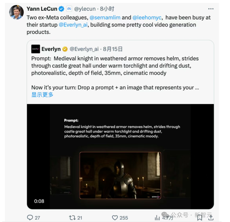This screenshot has height=222, width=230.
Task: Follow the @Everlyn_ai mention in tweet text
Action: tap(73, 25)
